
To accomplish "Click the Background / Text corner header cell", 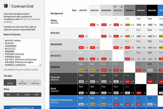I will point(63,10).
